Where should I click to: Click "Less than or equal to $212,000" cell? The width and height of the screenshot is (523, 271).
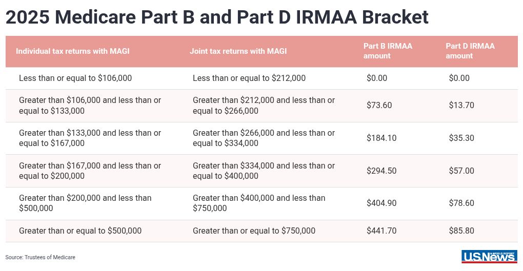[249, 78]
